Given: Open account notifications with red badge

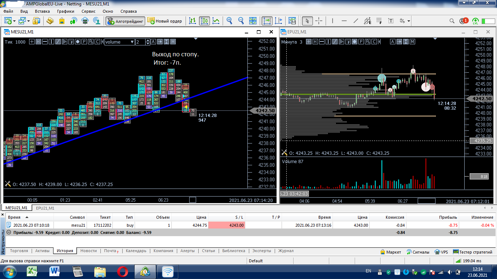Looking at the screenshot, I should 464,21.
